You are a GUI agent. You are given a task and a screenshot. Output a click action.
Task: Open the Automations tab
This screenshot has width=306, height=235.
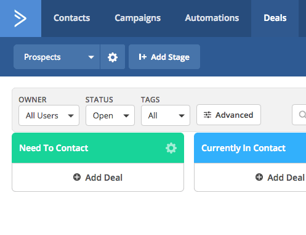(212, 18)
